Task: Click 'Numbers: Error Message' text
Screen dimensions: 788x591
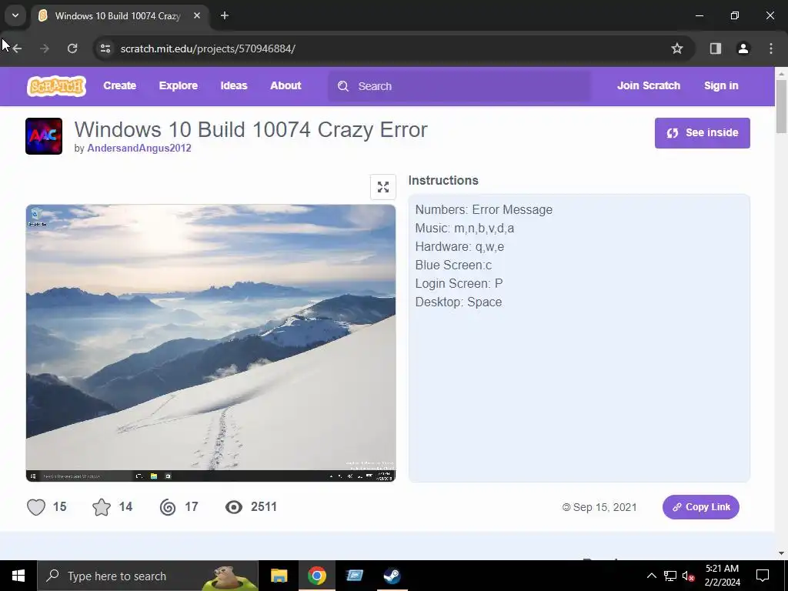Action: 483,209
